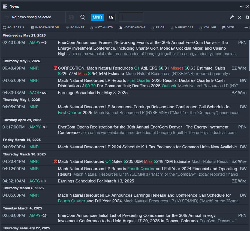Toggle the Or search operator
This screenshot has width=250, height=231.
(x=111, y=17)
